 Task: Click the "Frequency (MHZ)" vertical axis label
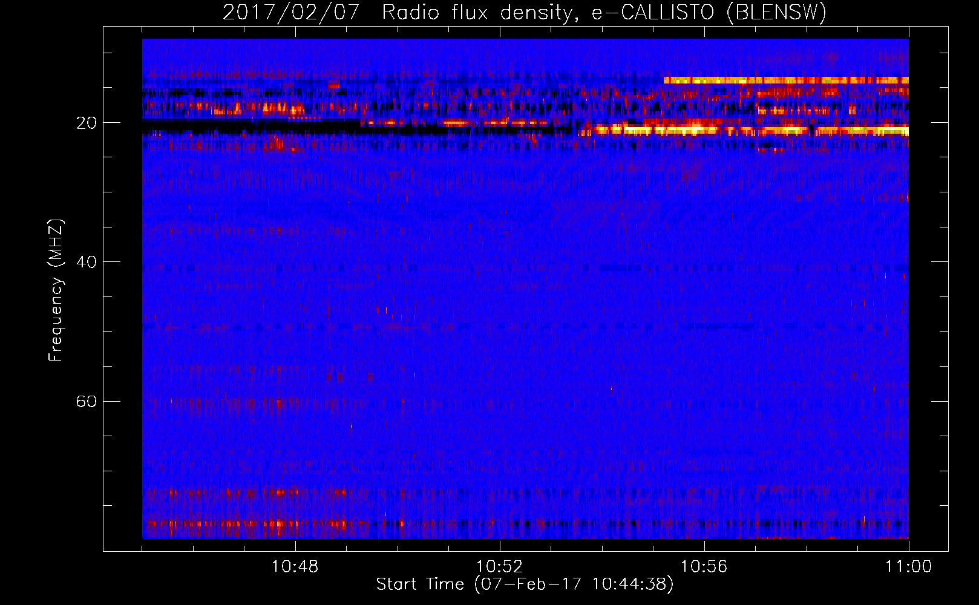point(56,290)
